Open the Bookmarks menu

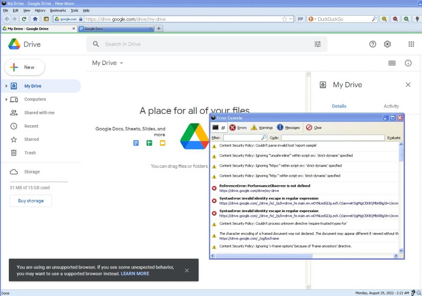tap(58, 10)
